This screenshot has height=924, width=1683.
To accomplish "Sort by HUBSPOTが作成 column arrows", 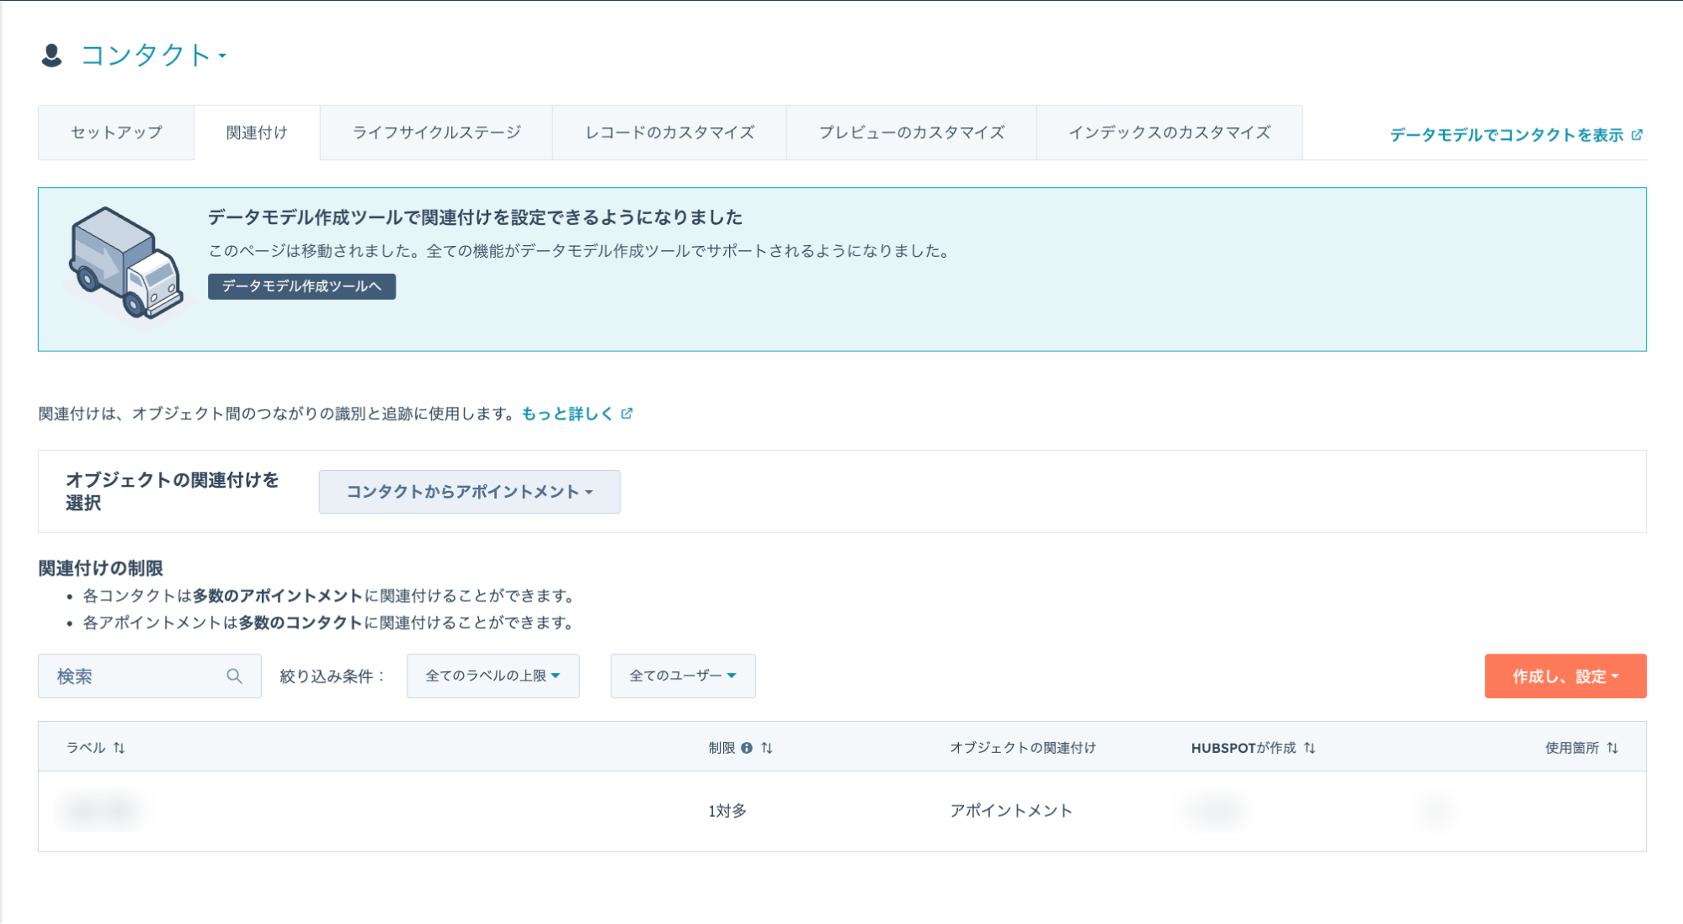I will click(x=1310, y=748).
